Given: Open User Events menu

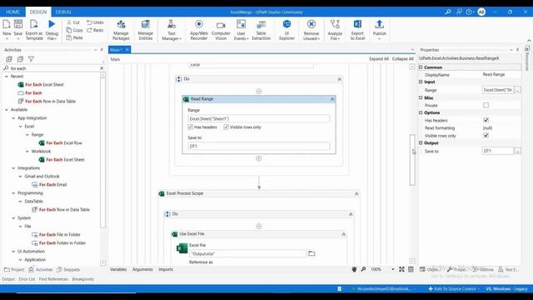Looking at the screenshot, I should 241,30.
